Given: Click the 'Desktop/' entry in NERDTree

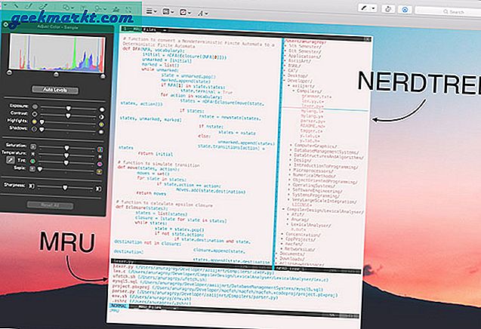Looking at the screenshot, I should 298,75.
